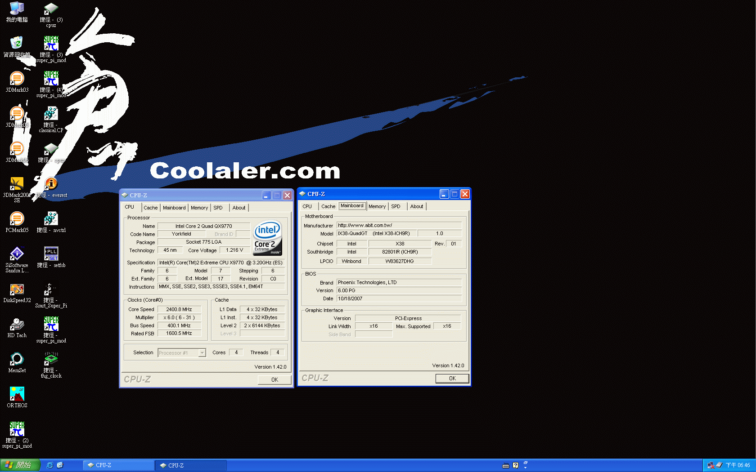Click the BIOS Brand Phoenix Technologies, LTD

pos(399,282)
